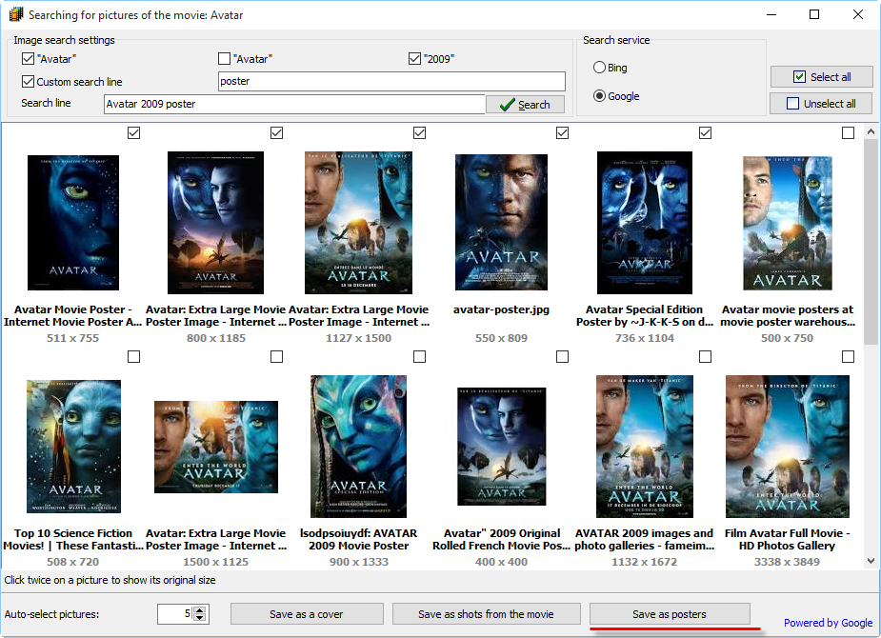Decrease the Auto-select pictures value
This screenshot has width=881, height=638.
(x=199, y=618)
